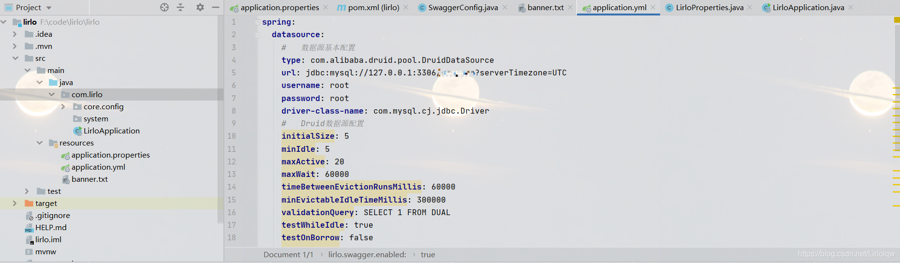Collapse the resources folder
This screenshot has width=900, height=263.
coord(39,143)
